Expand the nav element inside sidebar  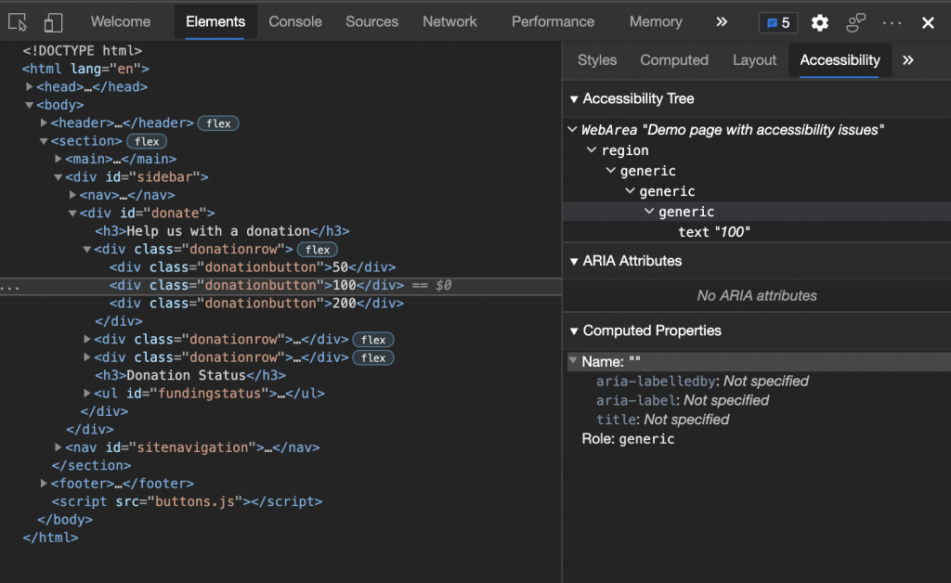(72, 195)
